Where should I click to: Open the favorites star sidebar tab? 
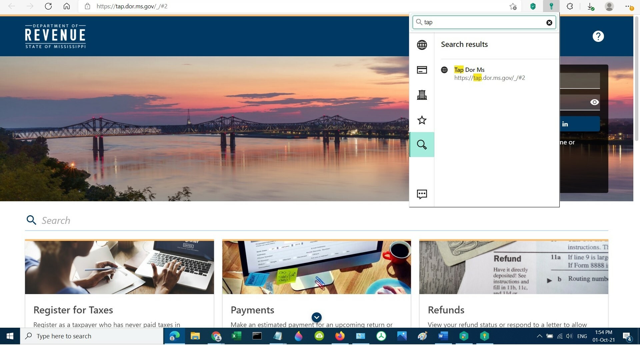(422, 120)
